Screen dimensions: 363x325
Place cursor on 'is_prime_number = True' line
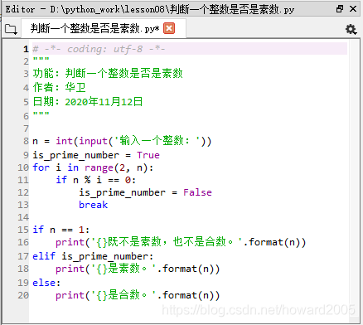click(96, 155)
